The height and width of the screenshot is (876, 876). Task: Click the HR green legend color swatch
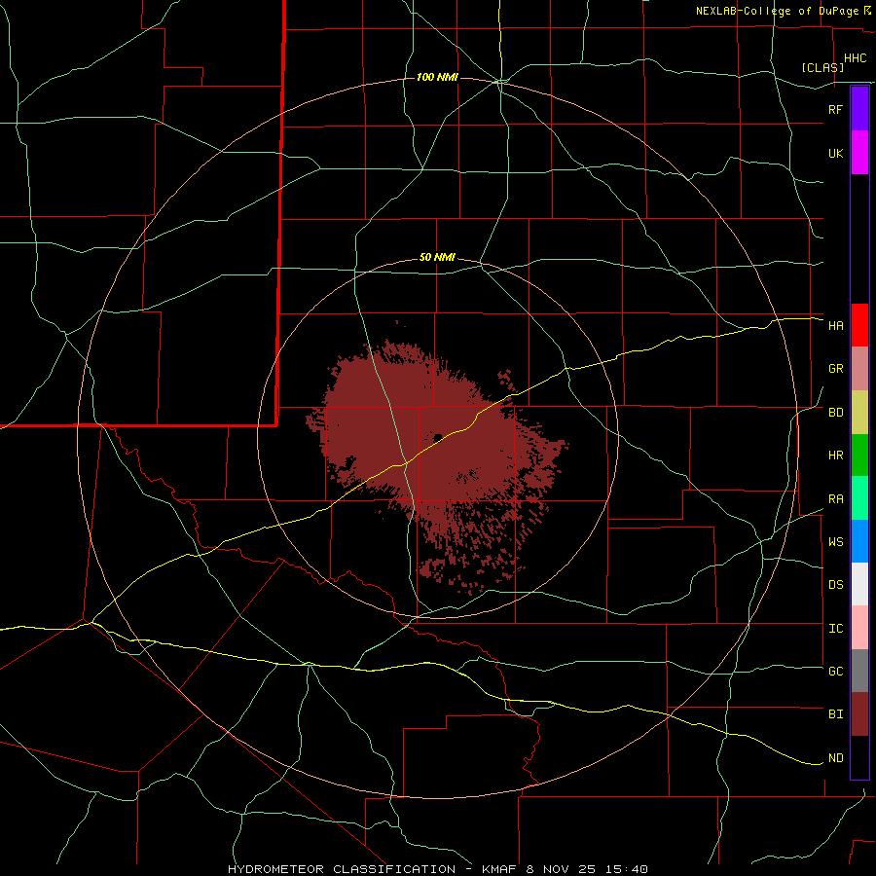859,456
